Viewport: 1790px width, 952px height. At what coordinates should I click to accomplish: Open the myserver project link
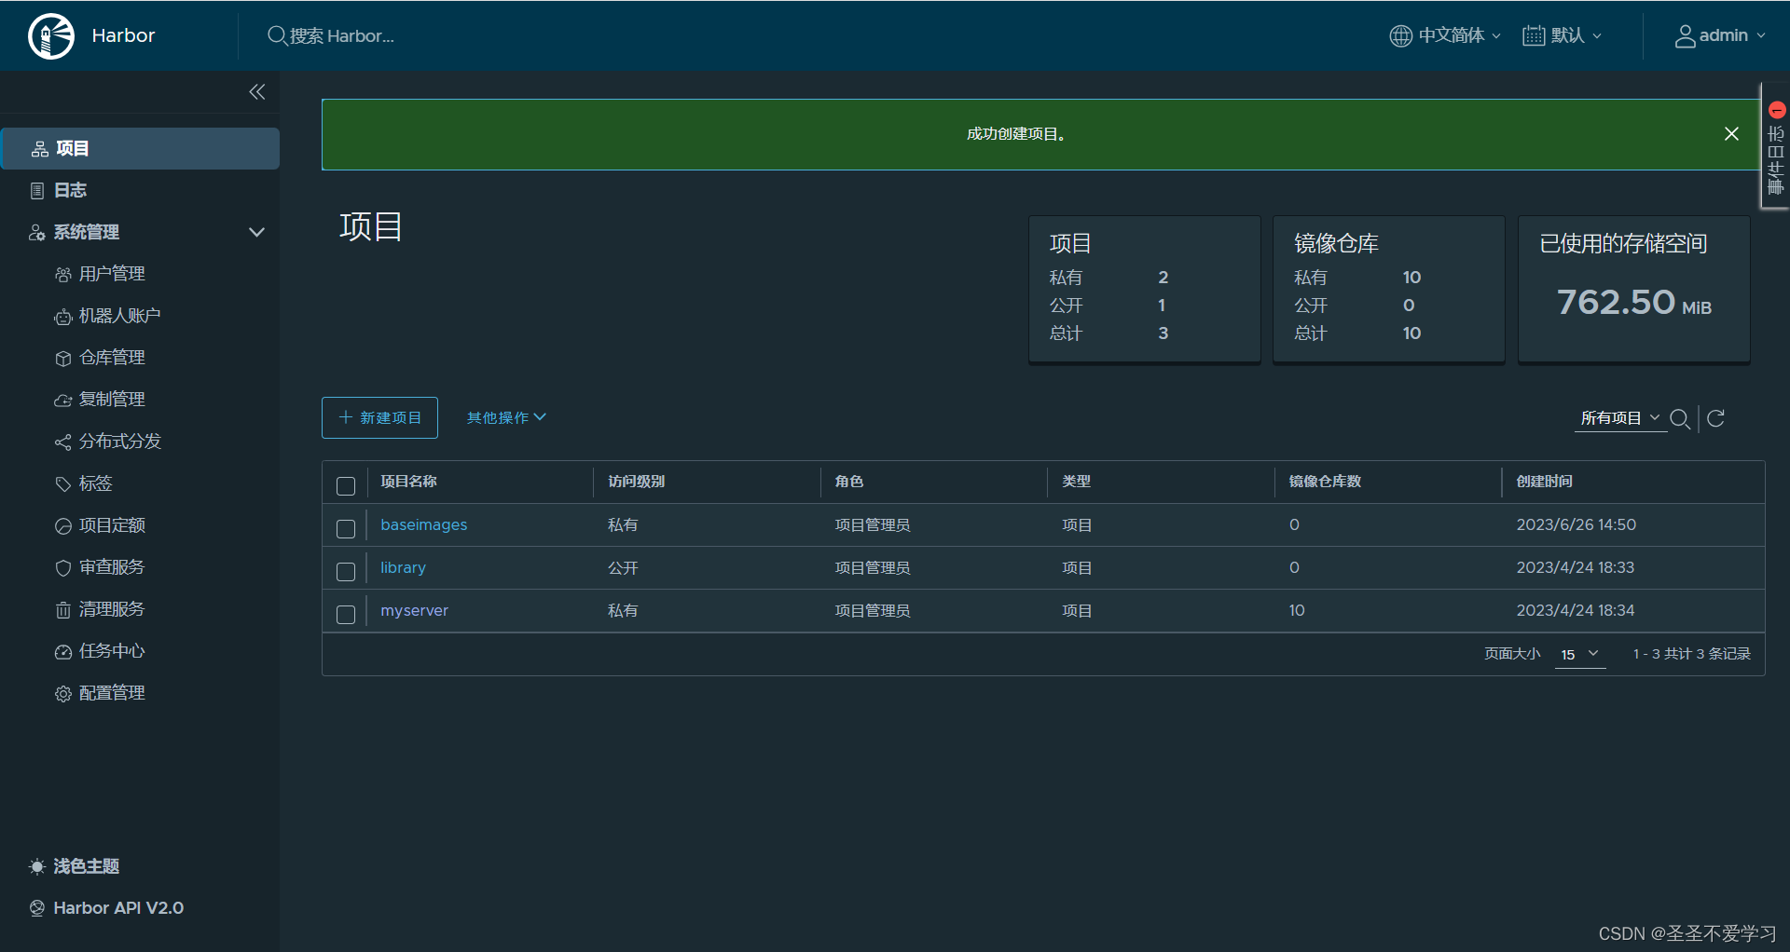point(414,610)
